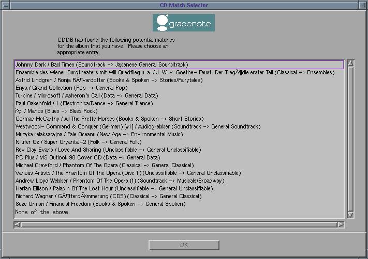Image resolution: width=368 pixels, height=259 pixels.
Task: Choose Suze Orman / Financial Freedom entry
Action: (179, 204)
